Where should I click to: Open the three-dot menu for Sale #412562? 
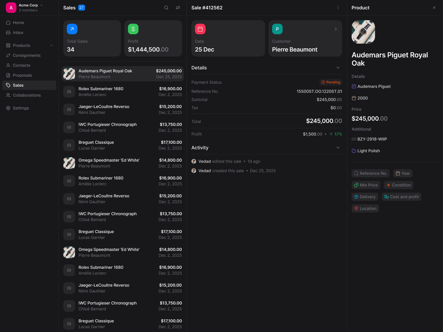[x=338, y=8]
